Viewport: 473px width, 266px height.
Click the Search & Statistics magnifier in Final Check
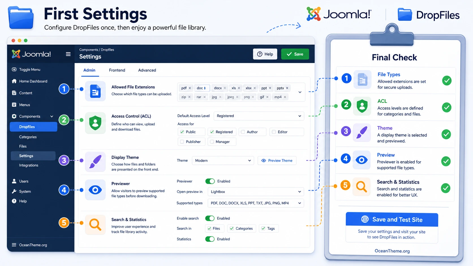click(x=361, y=187)
